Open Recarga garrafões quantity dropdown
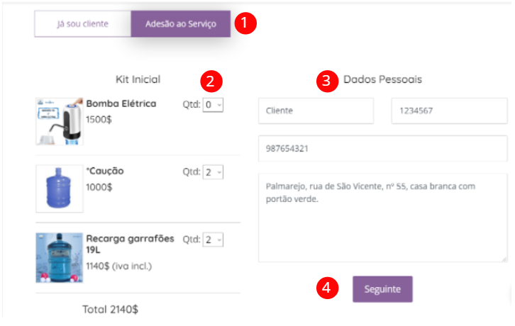The width and height of the screenshot is (515, 326). [213, 240]
